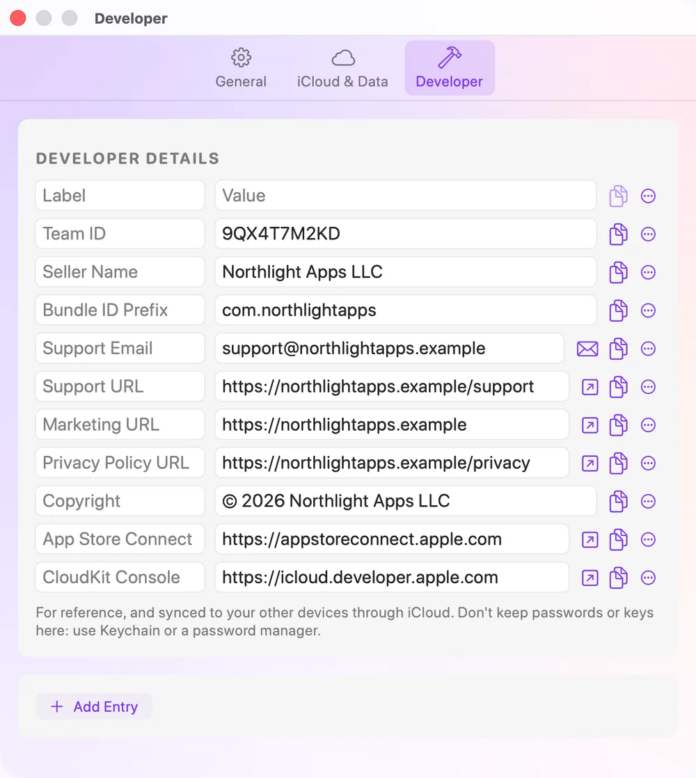Copy the Copyright value

coord(618,501)
